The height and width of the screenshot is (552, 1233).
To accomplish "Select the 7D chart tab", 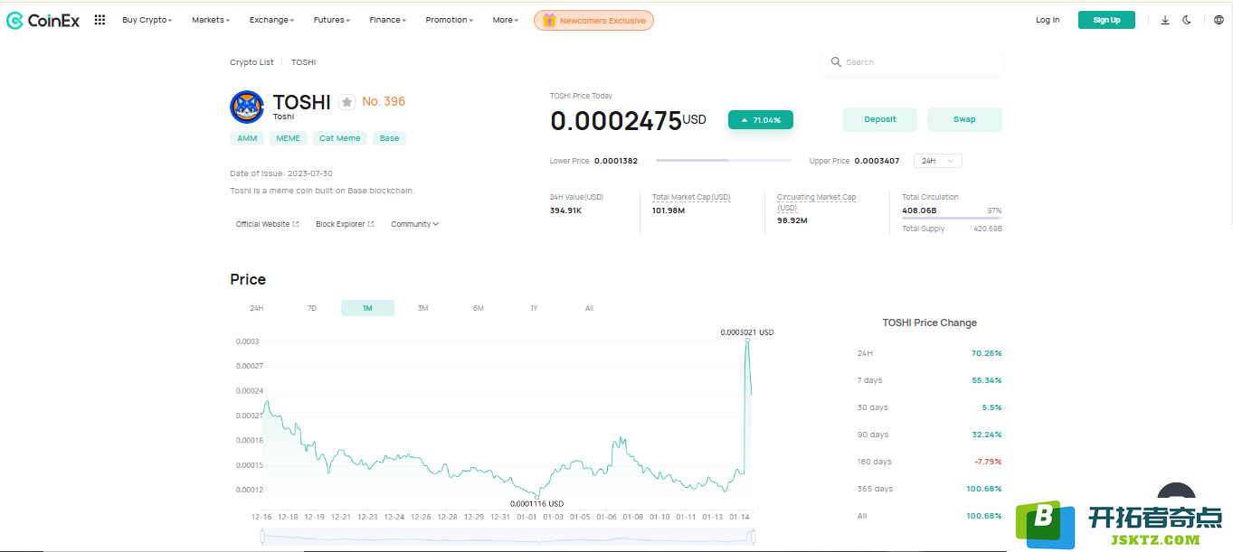I will [x=312, y=308].
